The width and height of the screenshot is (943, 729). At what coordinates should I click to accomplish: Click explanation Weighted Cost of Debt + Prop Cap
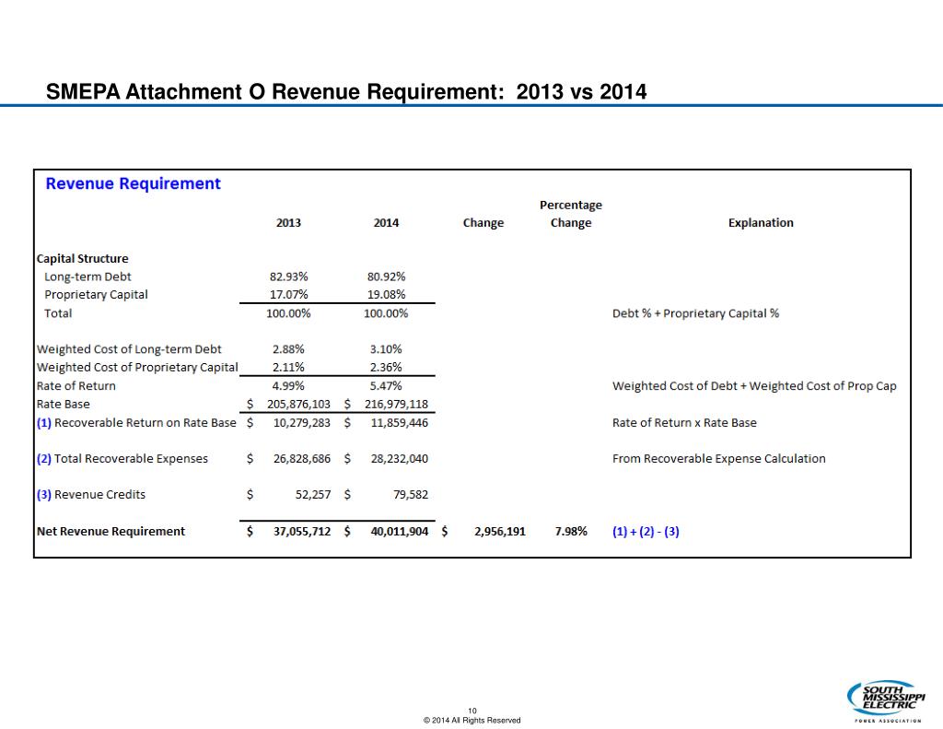(754, 386)
